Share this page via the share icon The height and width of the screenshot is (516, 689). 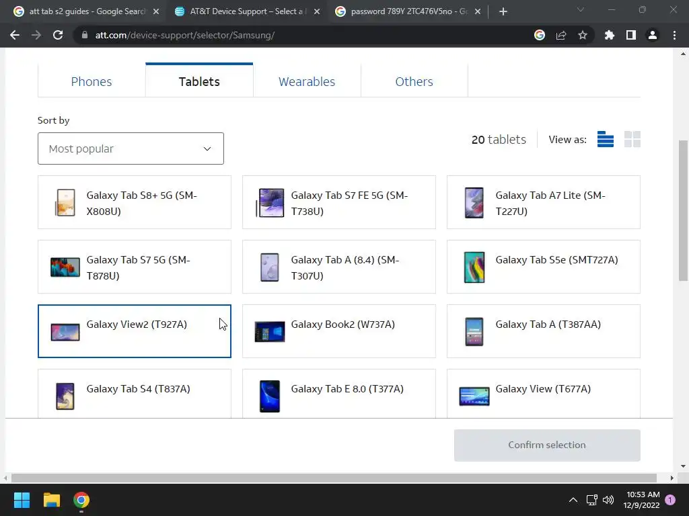coord(561,35)
